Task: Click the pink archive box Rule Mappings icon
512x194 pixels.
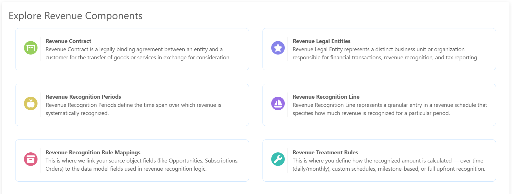Action: [31, 159]
